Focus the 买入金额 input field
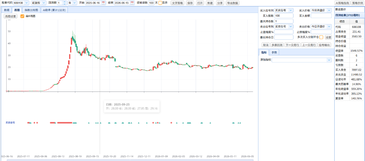The width and height of the screenshot is (365, 161). coord(321,16)
